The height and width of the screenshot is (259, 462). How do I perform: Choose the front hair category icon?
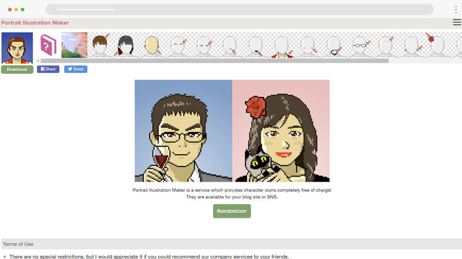click(100, 45)
